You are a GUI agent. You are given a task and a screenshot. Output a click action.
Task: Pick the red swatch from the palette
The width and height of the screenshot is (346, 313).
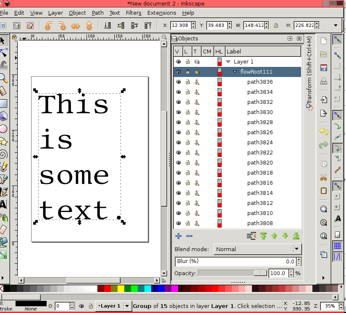pos(107,289)
